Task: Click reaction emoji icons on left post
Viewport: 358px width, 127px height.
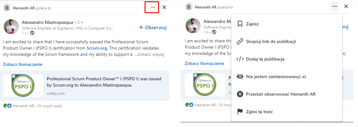Action: [7, 106]
